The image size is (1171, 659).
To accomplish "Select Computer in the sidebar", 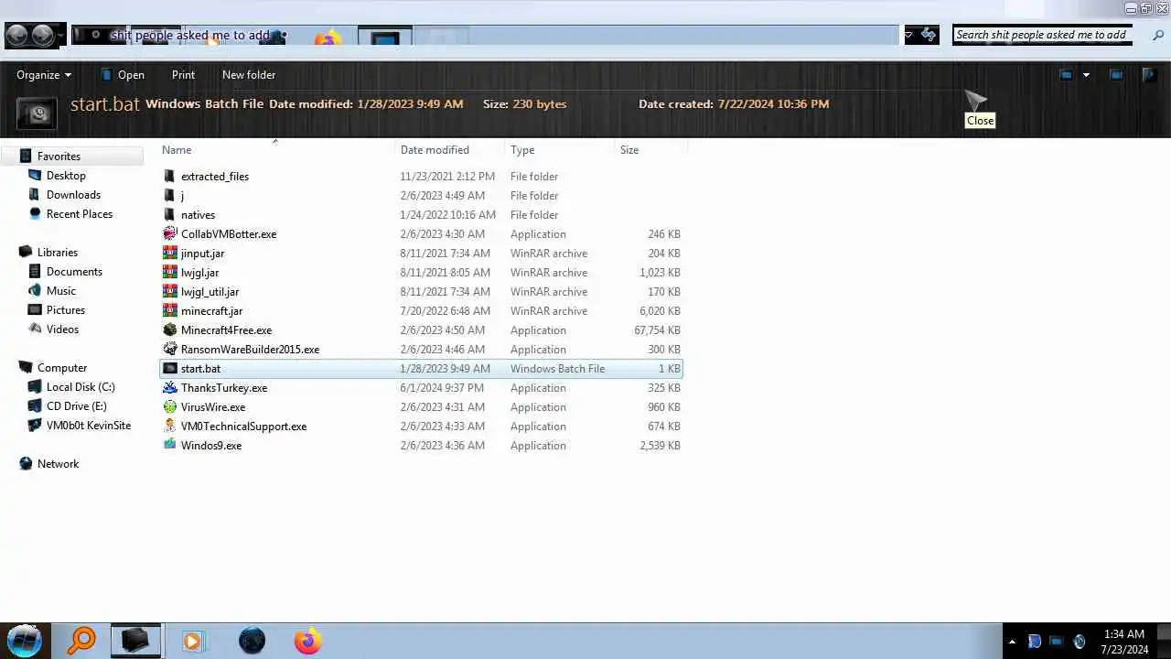I will [61, 368].
